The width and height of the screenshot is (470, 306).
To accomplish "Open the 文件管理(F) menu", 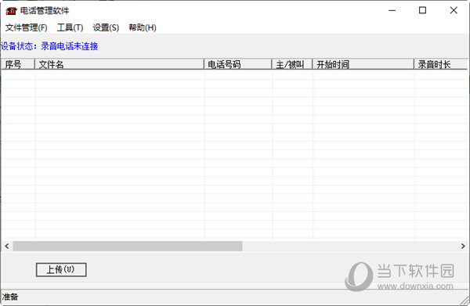I will click(x=27, y=28).
